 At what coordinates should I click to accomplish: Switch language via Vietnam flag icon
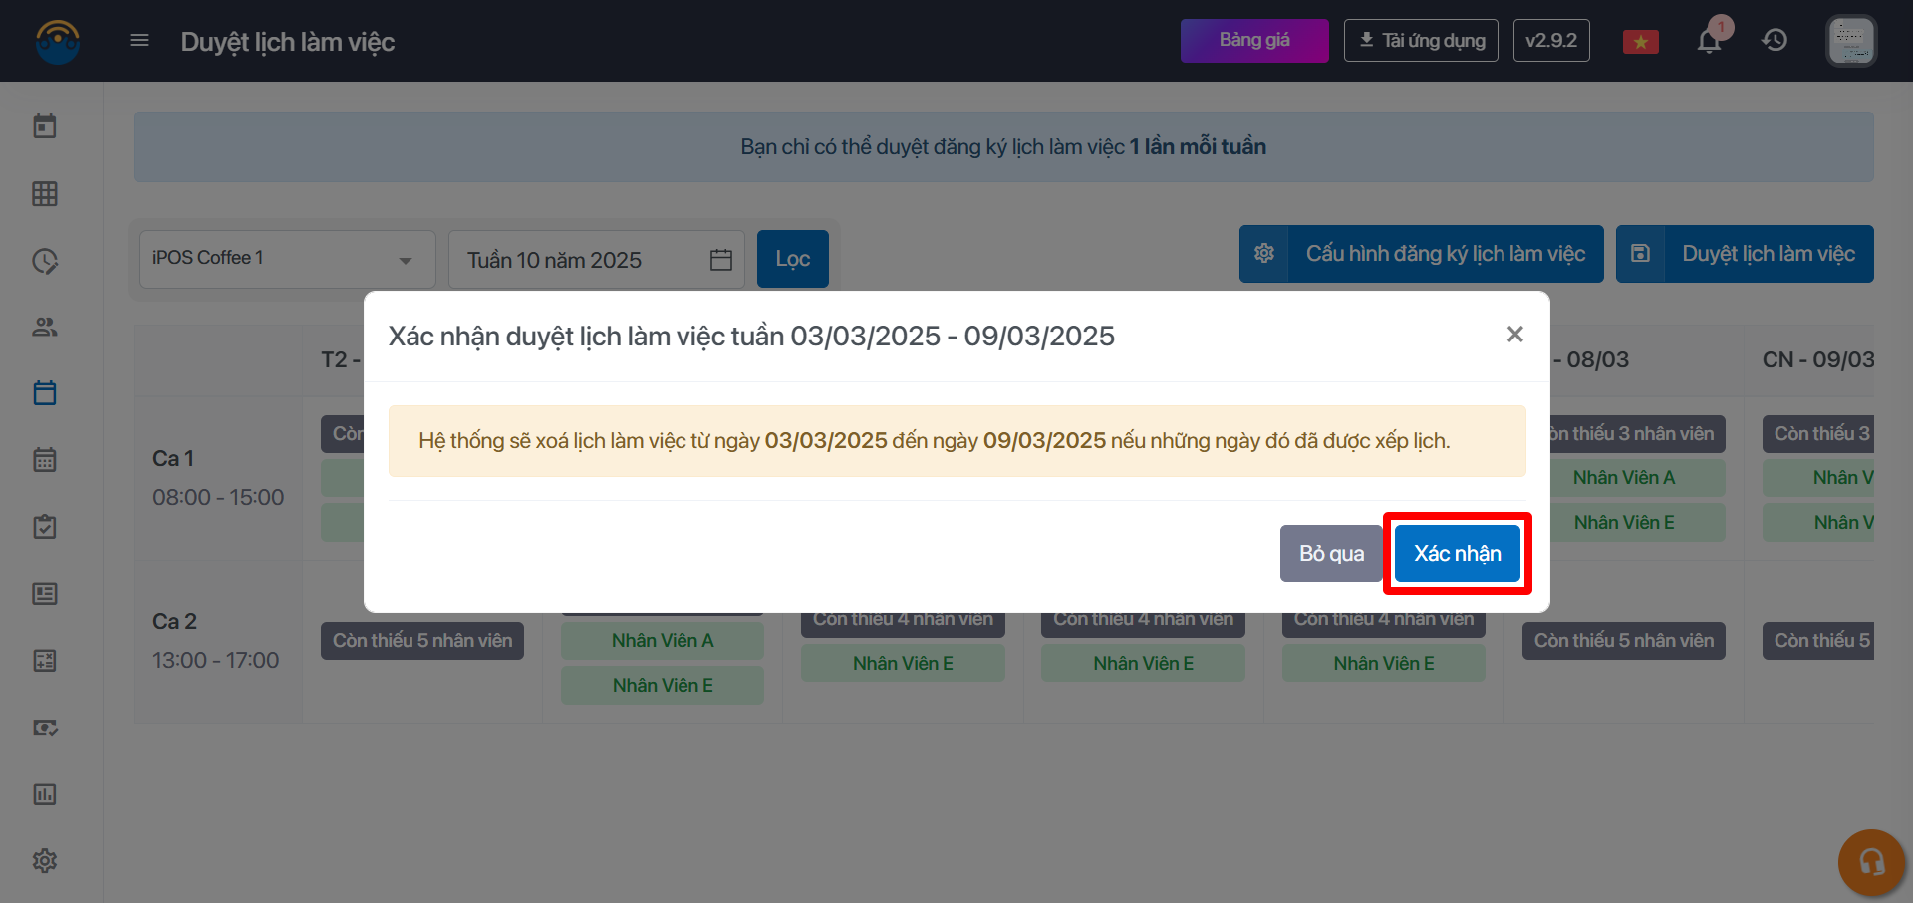pyautogui.click(x=1640, y=42)
